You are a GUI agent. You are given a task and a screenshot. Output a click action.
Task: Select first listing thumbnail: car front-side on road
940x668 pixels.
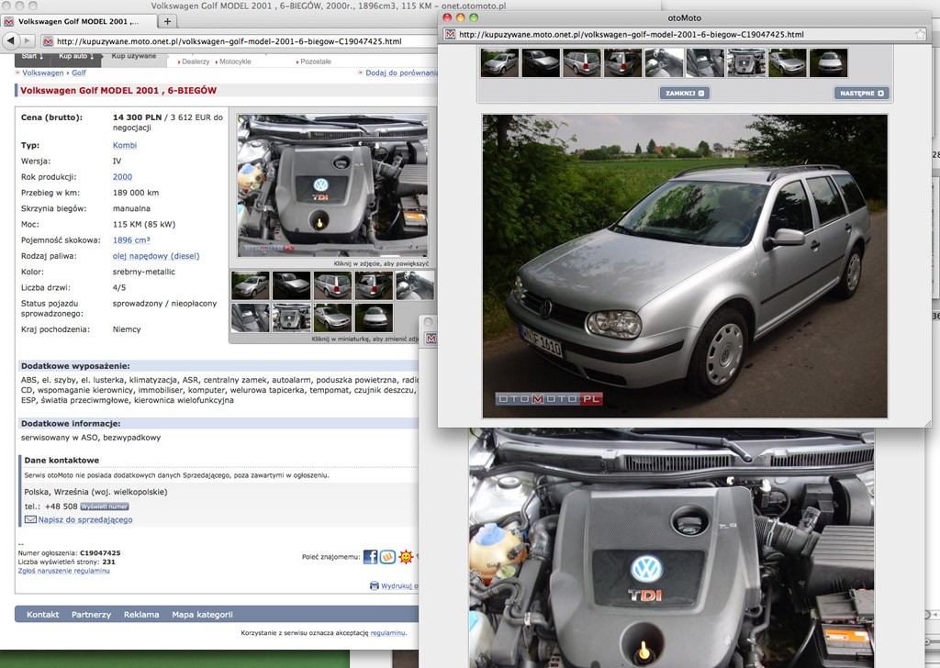[x=251, y=285]
